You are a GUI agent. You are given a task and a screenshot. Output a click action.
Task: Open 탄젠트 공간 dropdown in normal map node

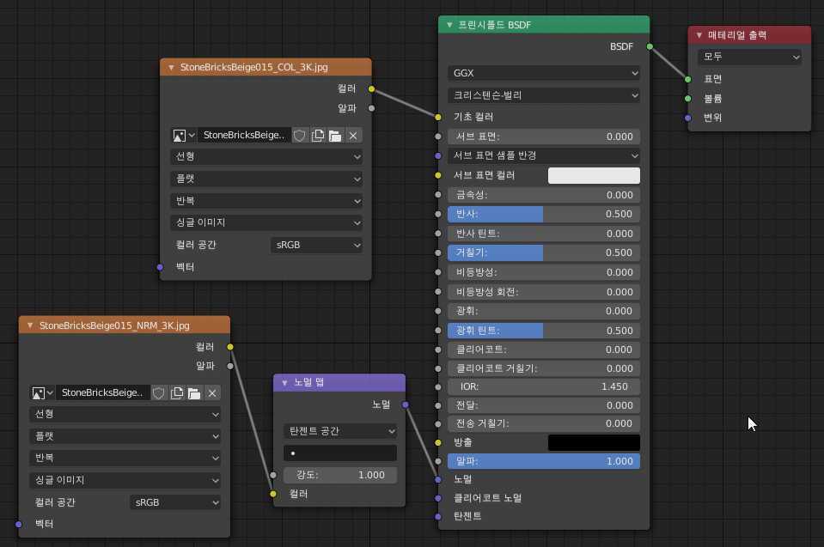340,431
